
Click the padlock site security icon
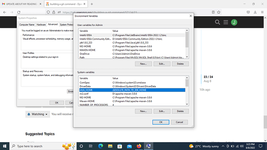(x=54, y=12)
